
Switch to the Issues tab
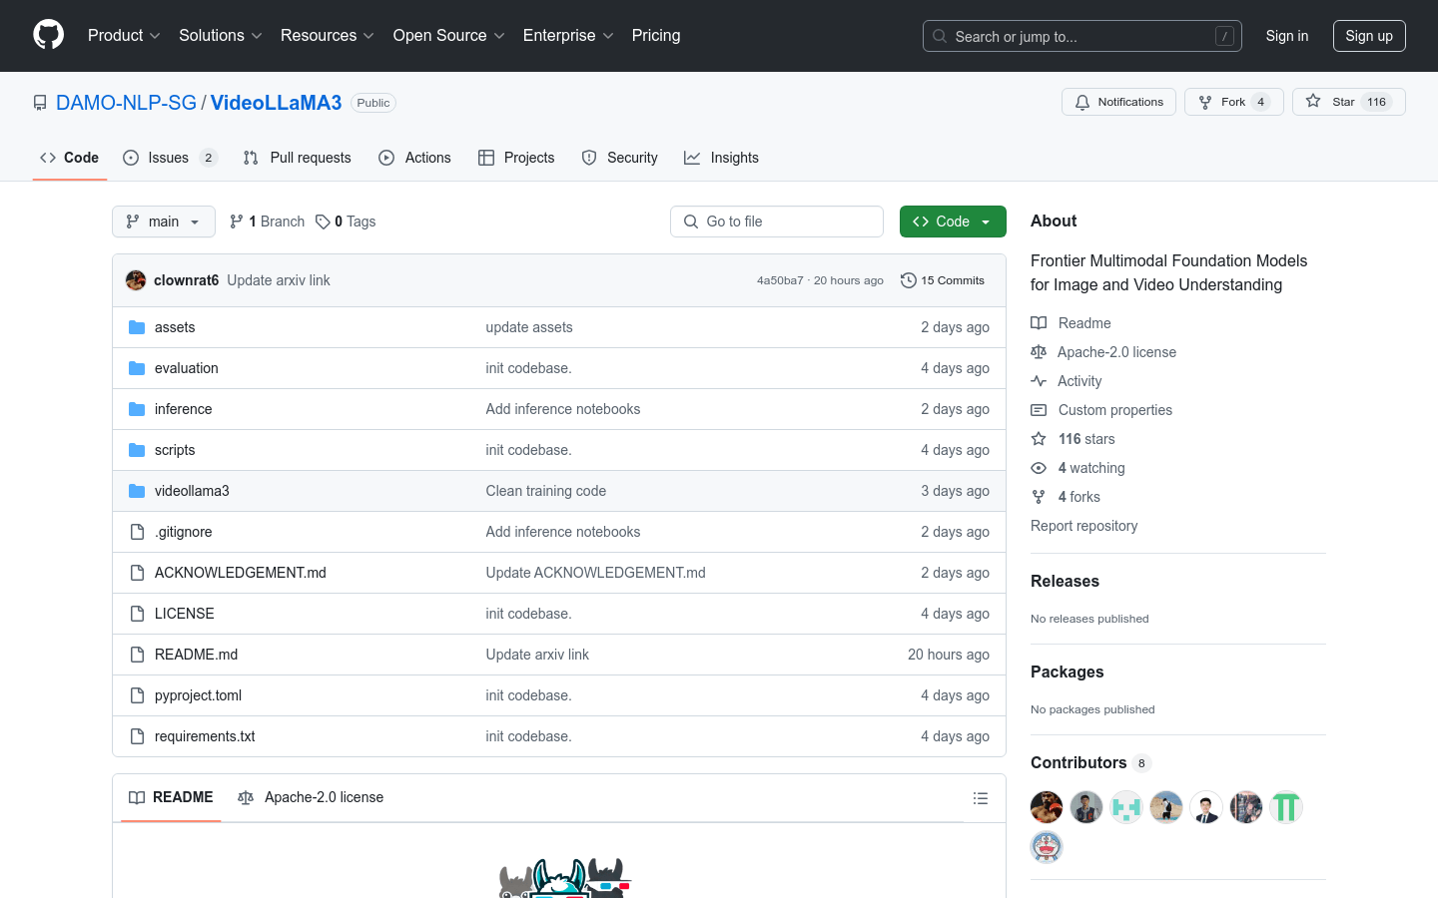coord(169,158)
